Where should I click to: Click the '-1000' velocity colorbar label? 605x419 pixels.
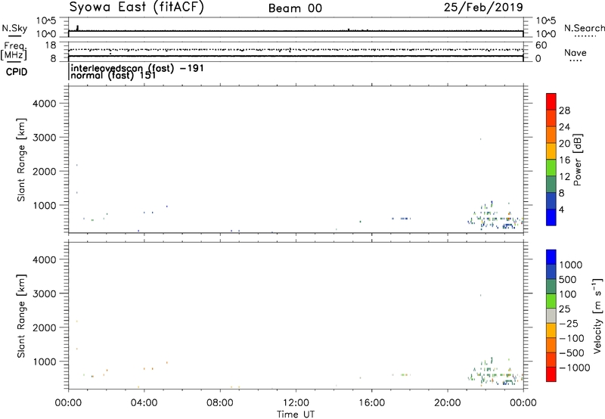coord(574,368)
